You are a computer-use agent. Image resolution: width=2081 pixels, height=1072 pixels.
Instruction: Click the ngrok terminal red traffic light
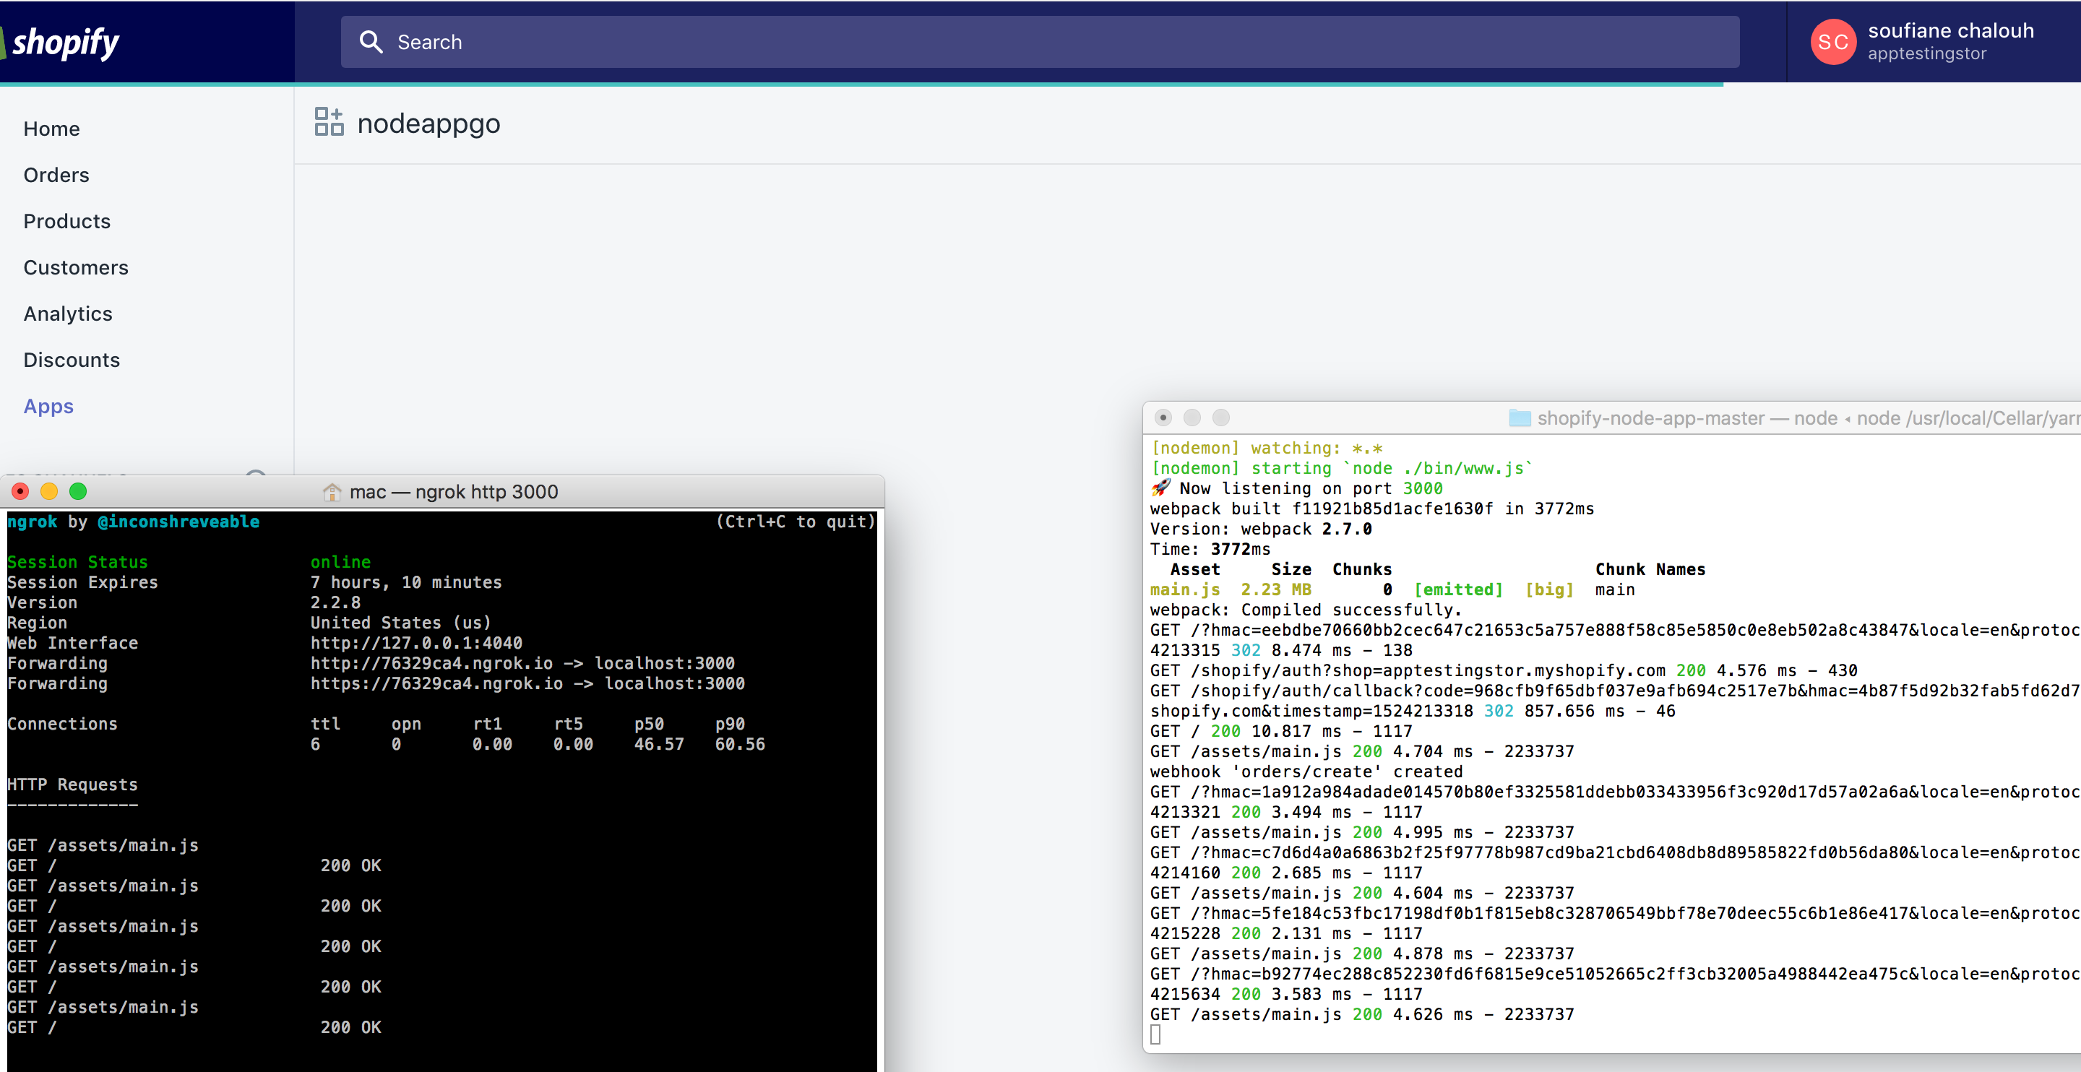point(20,490)
